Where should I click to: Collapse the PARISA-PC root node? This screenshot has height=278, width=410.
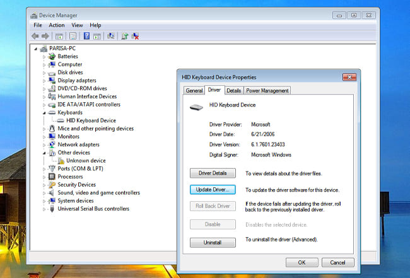coord(36,49)
